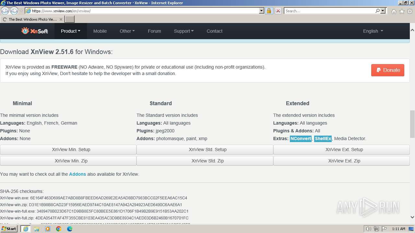Open the Mobile menu item
This screenshot has height=233, width=415.
point(100,31)
